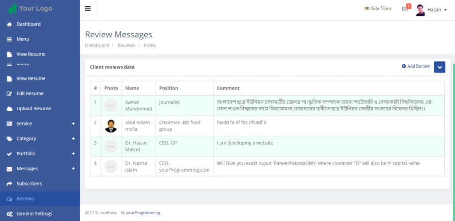Click the Subscribers share-arrow icon
The width and height of the screenshot is (455, 221).
(9, 184)
